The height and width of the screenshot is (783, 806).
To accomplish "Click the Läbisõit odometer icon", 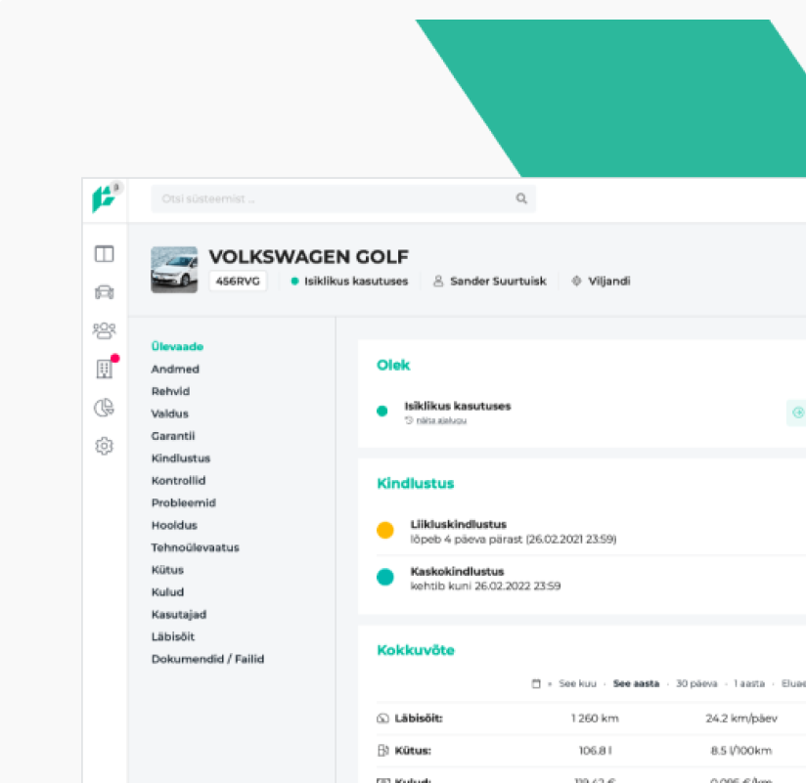I will tap(383, 718).
